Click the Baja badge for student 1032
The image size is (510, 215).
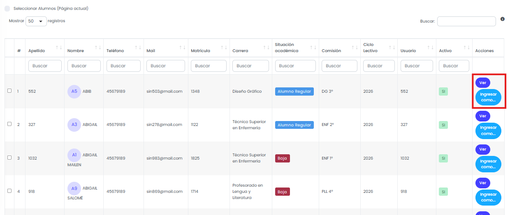[x=283, y=158]
